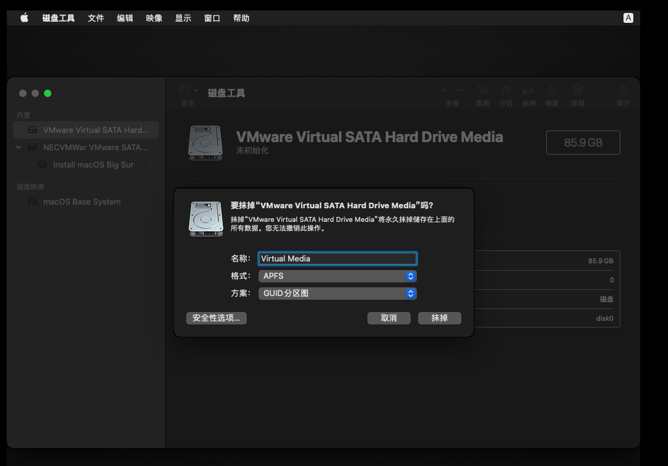Click the hard drive icon in the erase dialog
Image resolution: width=668 pixels, height=466 pixels.
(206, 219)
